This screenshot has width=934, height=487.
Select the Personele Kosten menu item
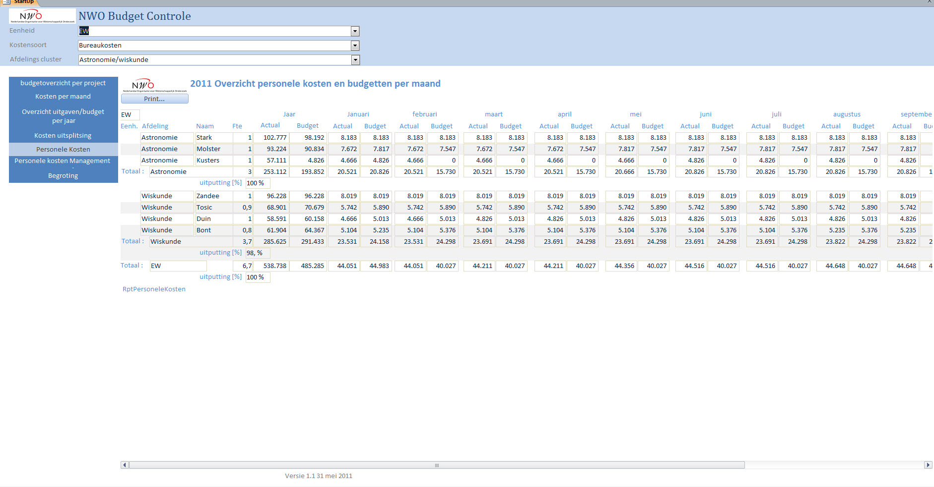(63, 149)
